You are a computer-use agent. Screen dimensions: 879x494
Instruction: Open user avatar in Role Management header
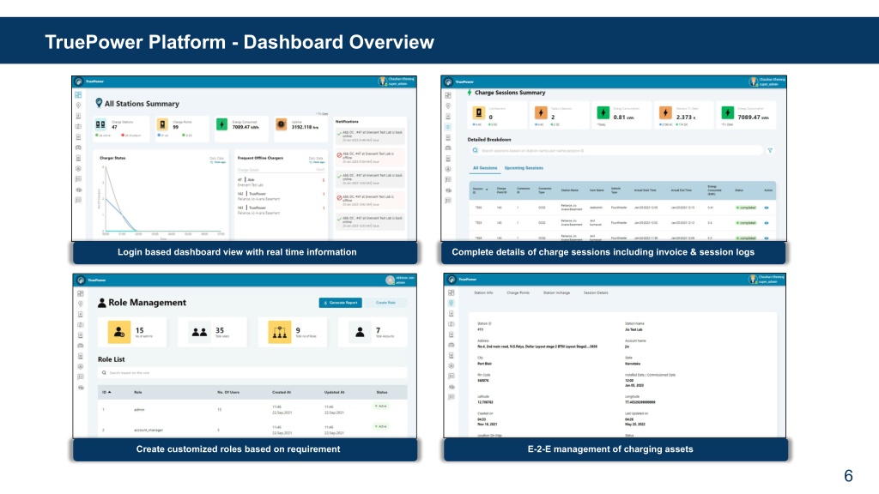coord(391,280)
